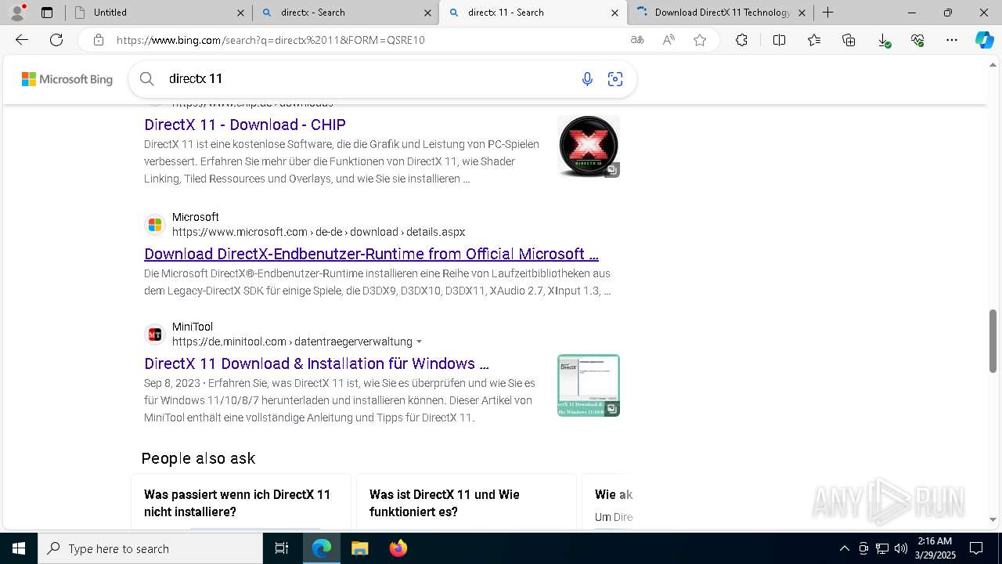Viewport: 1002px width, 564px height.
Task: View site information lock icon
Action: [x=98, y=40]
